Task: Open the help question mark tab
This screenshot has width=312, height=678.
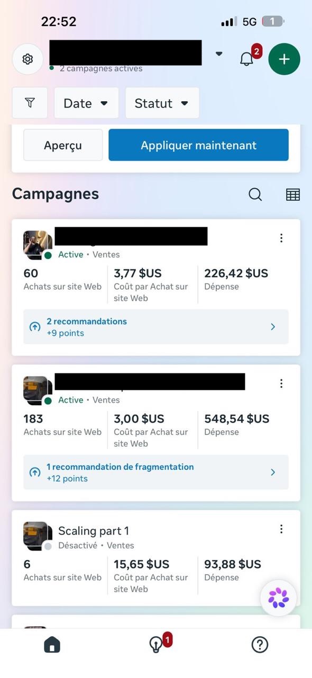Action: (x=260, y=645)
